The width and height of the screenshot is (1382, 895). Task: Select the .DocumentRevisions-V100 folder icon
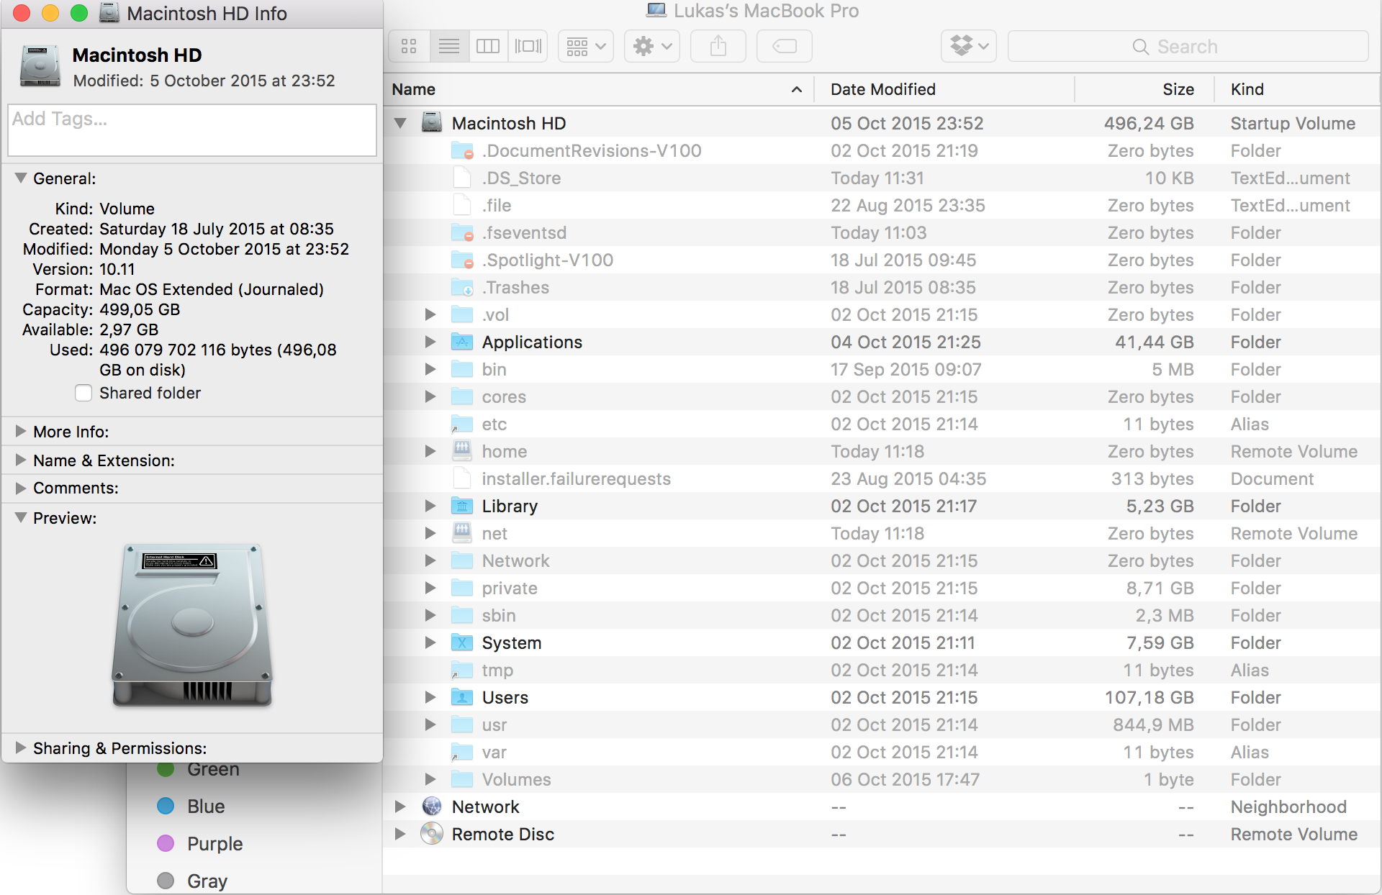point(462,150)
